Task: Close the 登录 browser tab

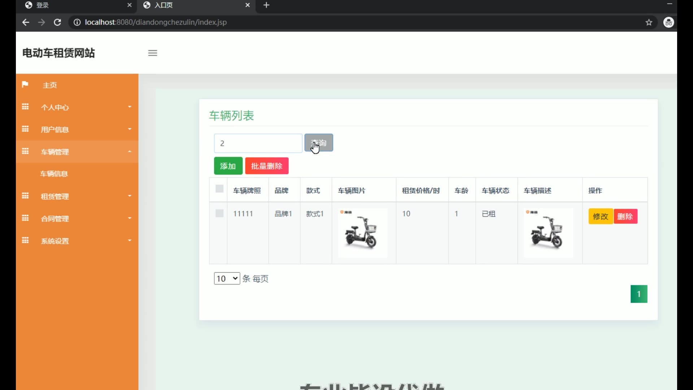Action: click(130, 5)
